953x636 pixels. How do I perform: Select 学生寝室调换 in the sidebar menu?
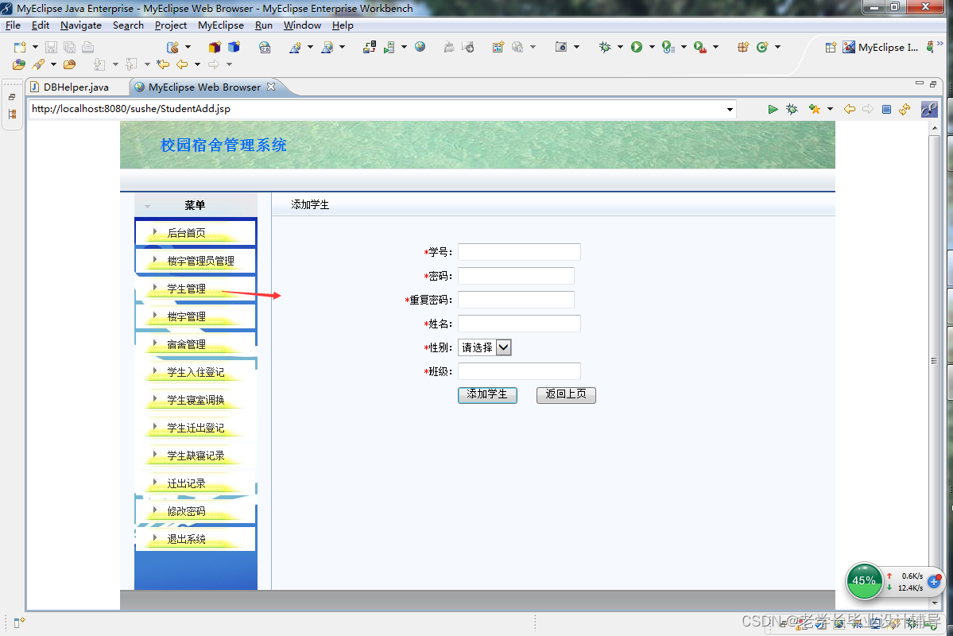click(x=196, y=399)
